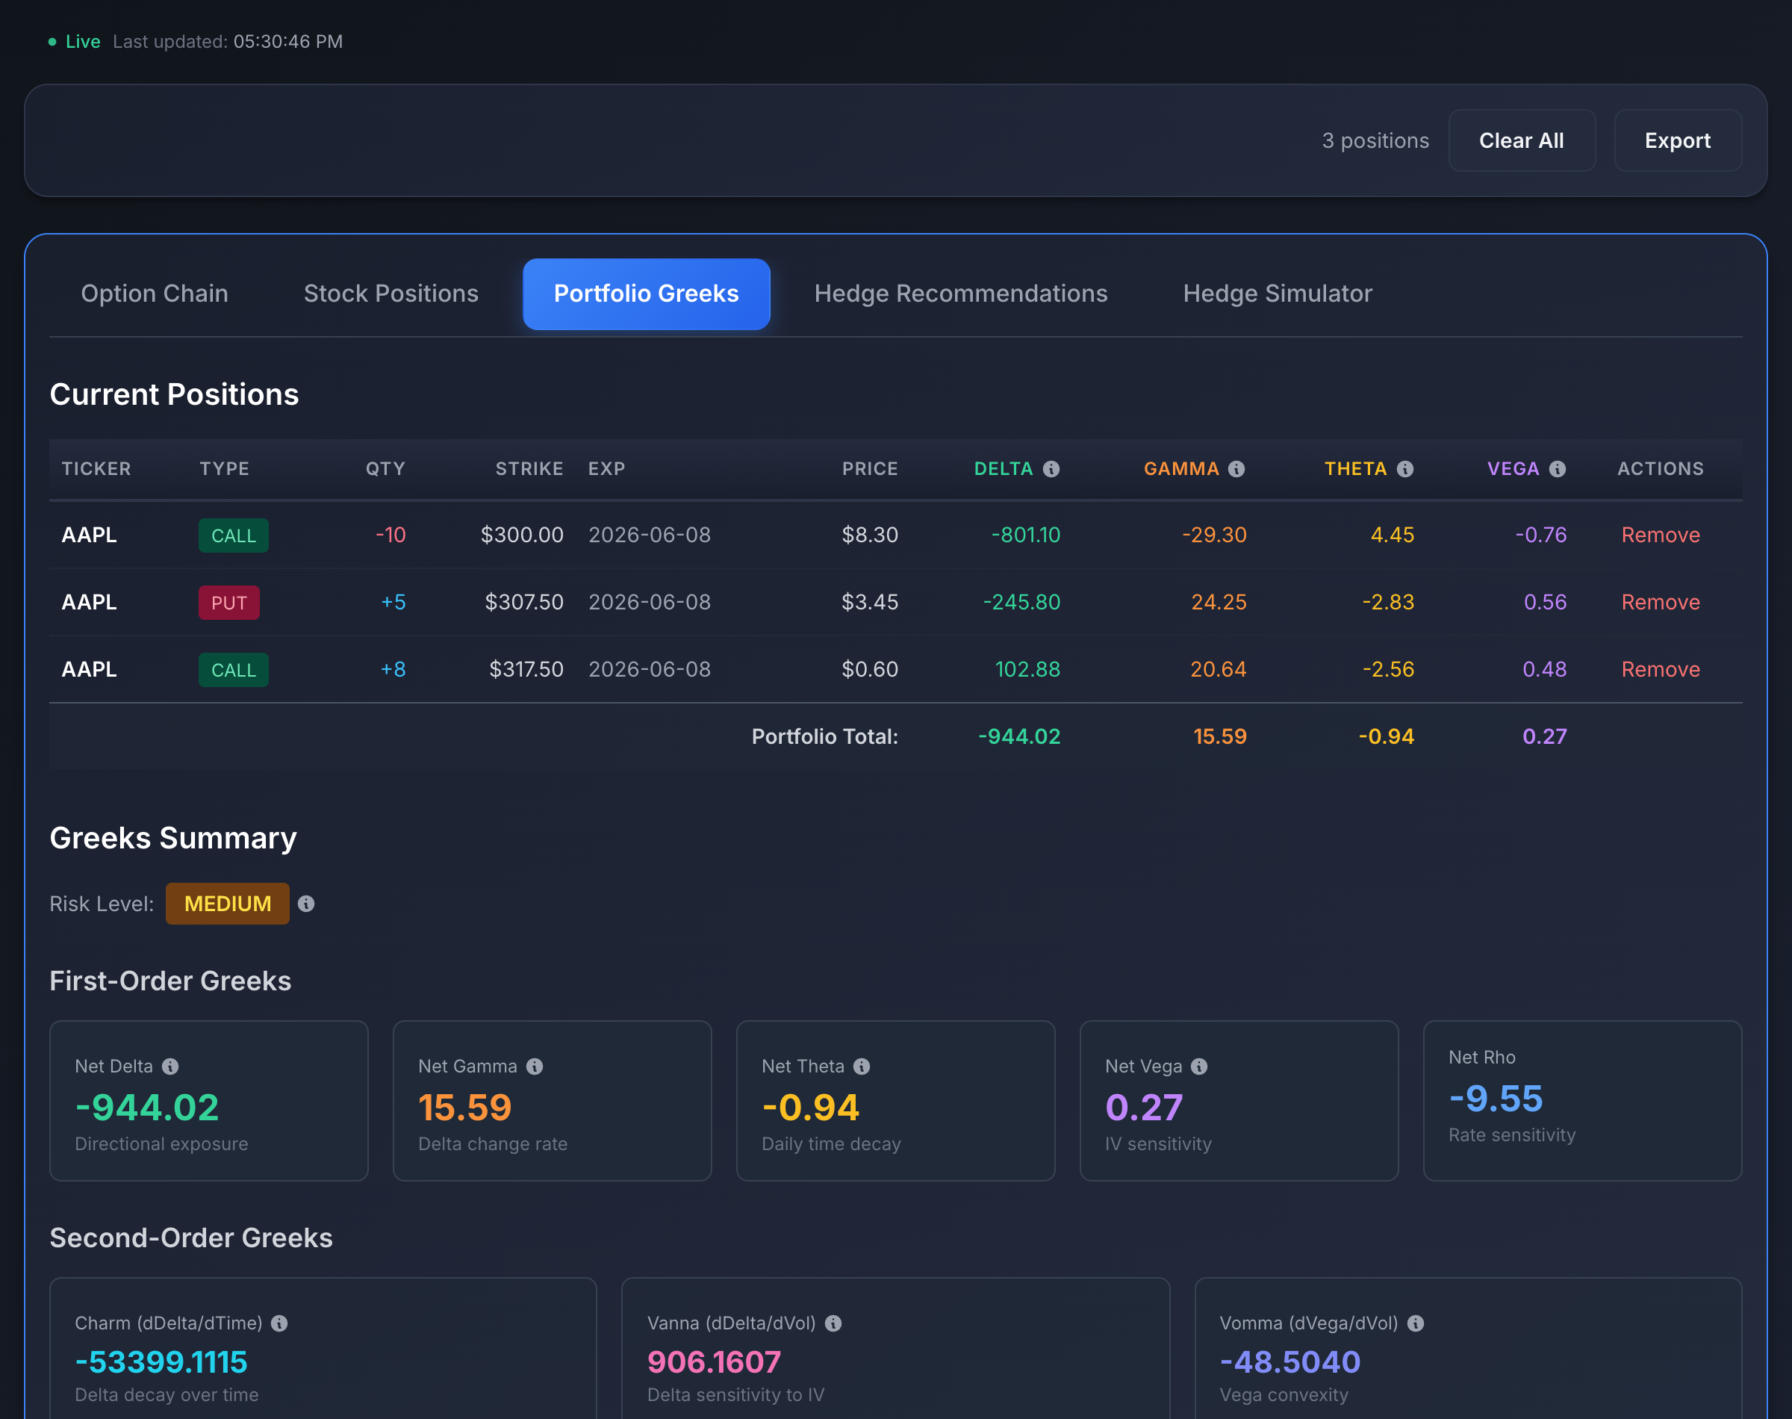
Task: Click the $307.50 strike cell
Action: (x=524, y=602)
